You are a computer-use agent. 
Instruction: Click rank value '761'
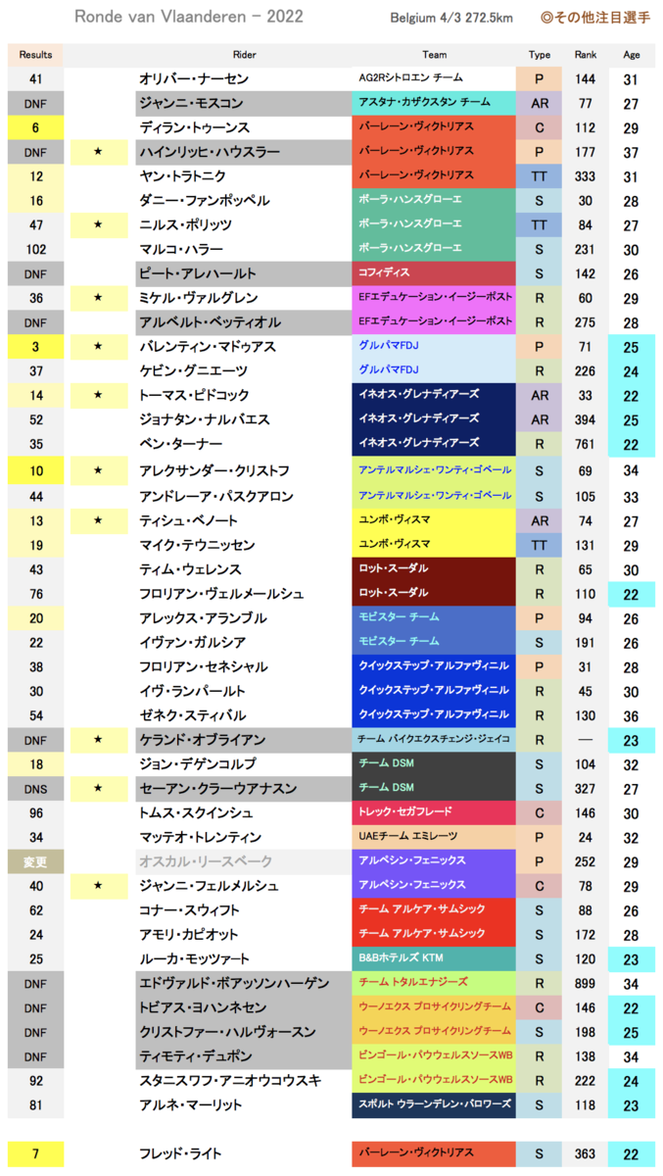point(586,443)
